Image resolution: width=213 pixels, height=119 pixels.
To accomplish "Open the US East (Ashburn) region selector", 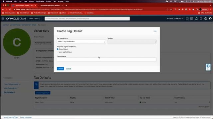I will (175, 19).
